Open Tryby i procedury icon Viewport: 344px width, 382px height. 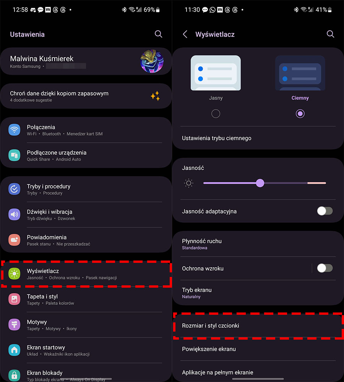(15, 189)
